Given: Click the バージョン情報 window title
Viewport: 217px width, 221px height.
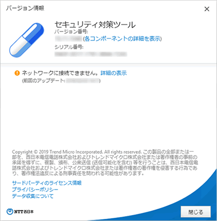Looking at the screenshot, I should [x=25, y=8].
